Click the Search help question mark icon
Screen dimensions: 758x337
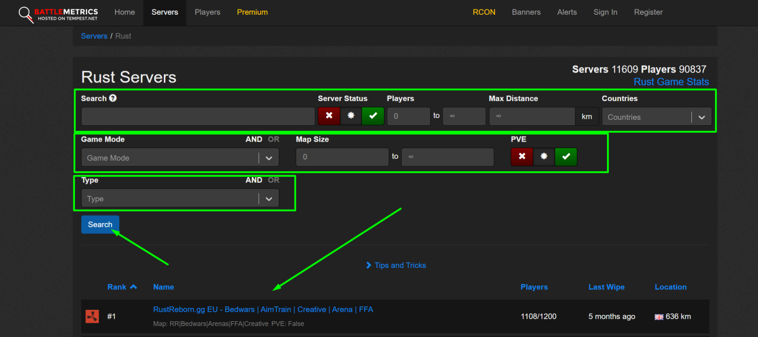pyautogui.click(x=113, y=98)
